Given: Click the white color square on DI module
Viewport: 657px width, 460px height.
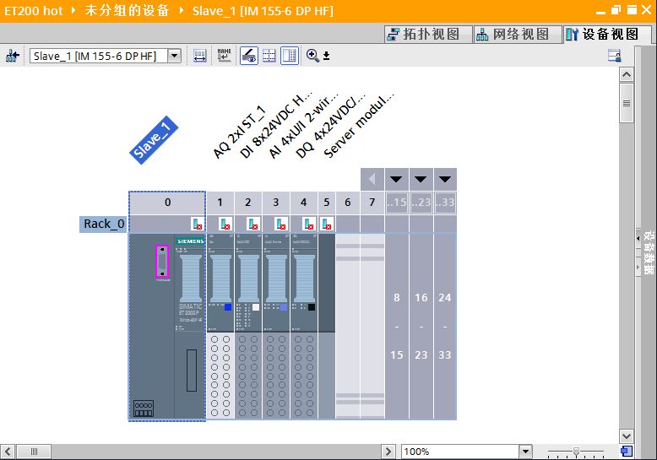Looking at the screenshot, I should click(256, 307).
